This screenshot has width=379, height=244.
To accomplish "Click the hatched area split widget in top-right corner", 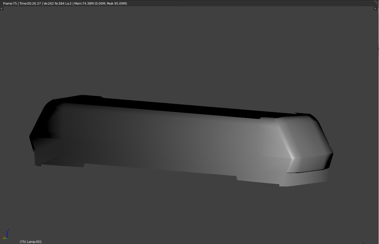I will pyautogui.click(x=376, y=2).
